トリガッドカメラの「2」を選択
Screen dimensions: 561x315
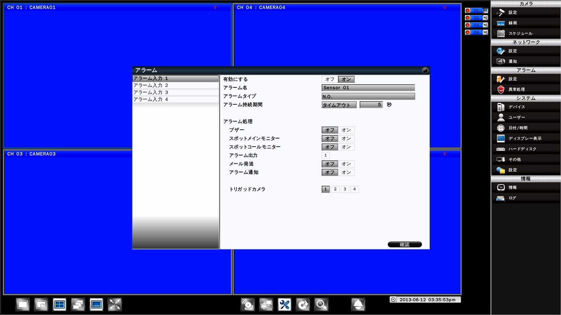click(x=335, y=189)
